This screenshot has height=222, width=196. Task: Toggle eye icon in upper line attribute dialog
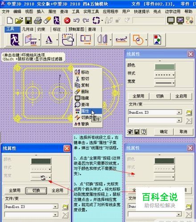130,131
